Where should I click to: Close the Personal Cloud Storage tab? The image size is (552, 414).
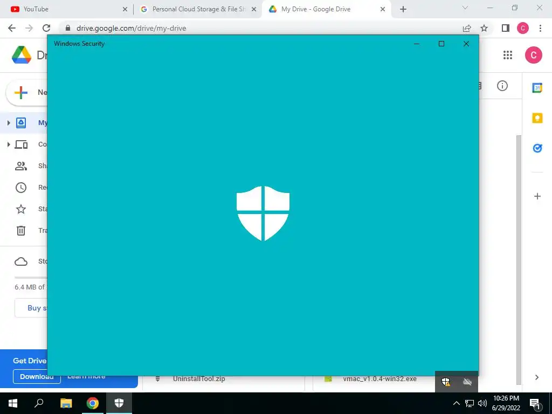pos(254,10)
